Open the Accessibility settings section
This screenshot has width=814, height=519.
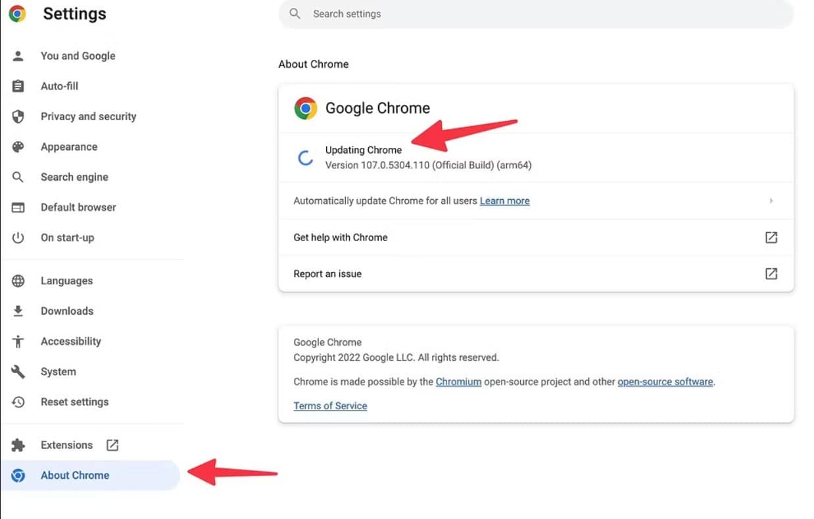point(70,341)
